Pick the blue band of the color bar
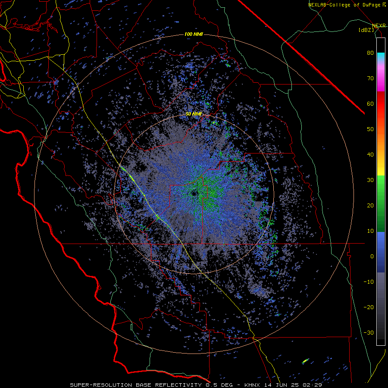The width and height of the screenshot is (388, 388). coord(381,252)
